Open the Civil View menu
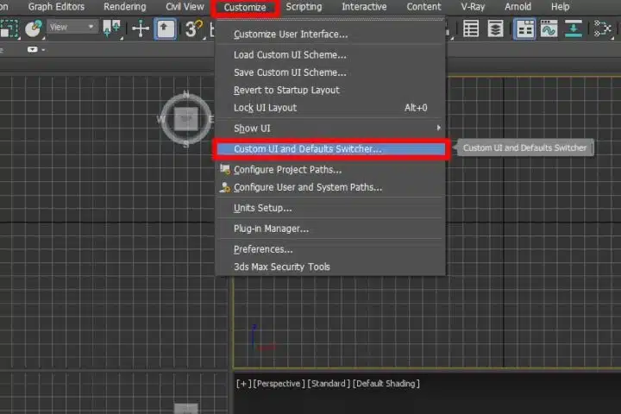The width and height of the screenshot is (621, 414). [x=185, y=7]
